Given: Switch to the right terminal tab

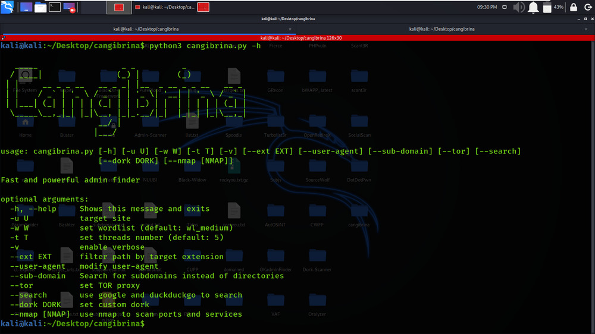Looking at the screenshot, I should pyautogui.click(x=441, y=29).
